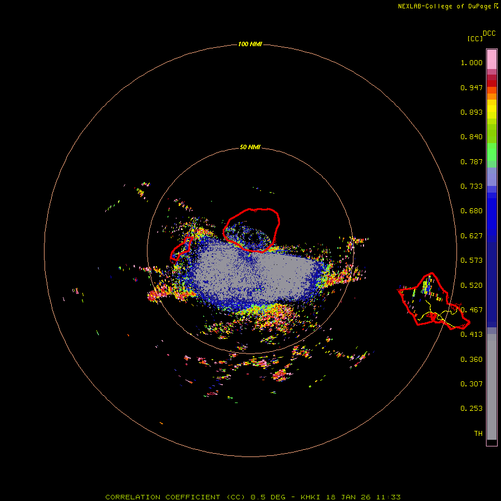Click the [CC] units label

tap(475, 38)
